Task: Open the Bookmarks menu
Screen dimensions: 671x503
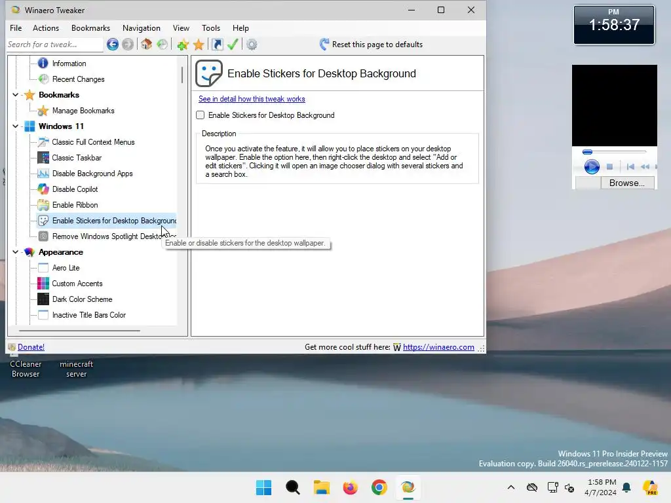Action: [90, 28]
